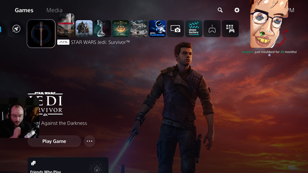Select the tile with two face profiles
This screenshot has height=173, width=308.
click(x=103, y=29)
